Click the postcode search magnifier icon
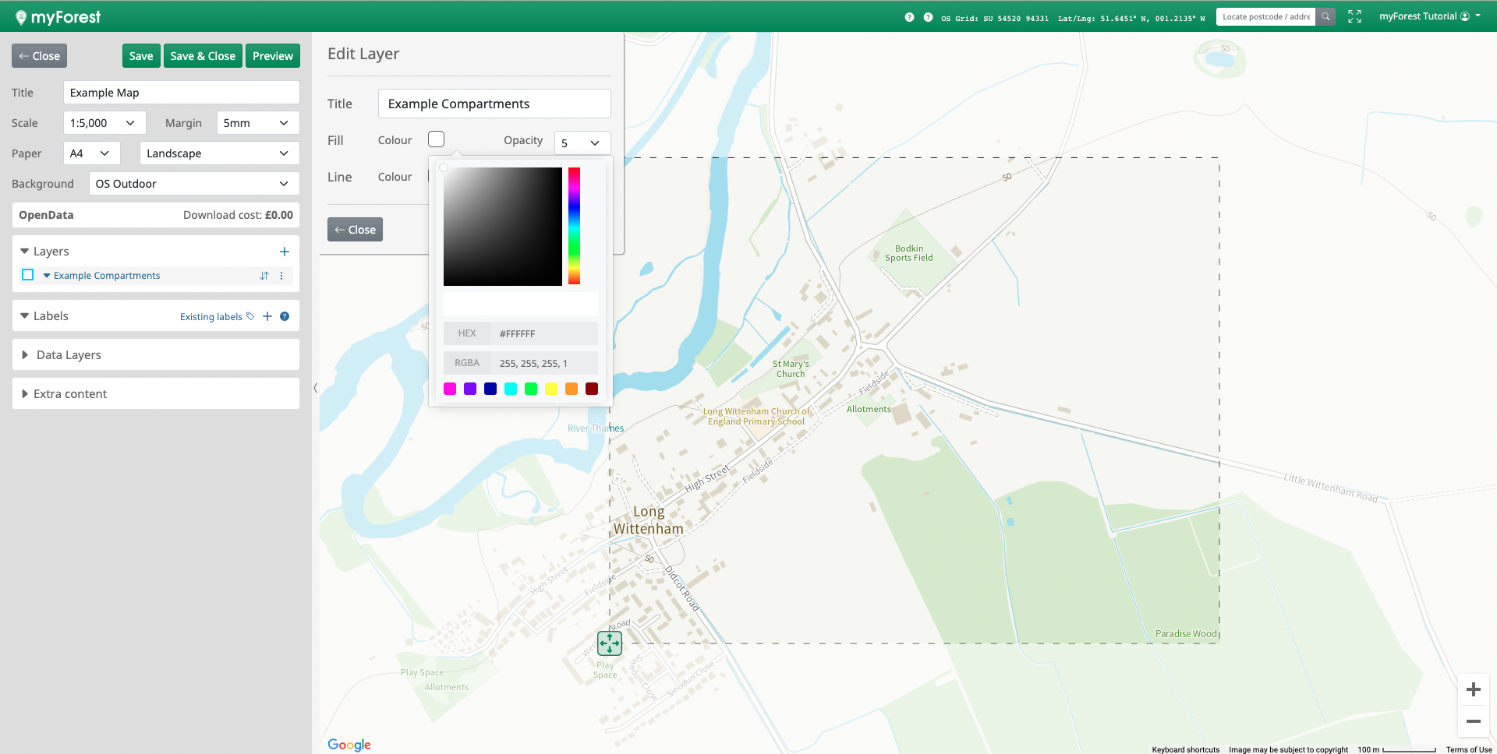The image size is (1497, 754). coord(1325,16)
